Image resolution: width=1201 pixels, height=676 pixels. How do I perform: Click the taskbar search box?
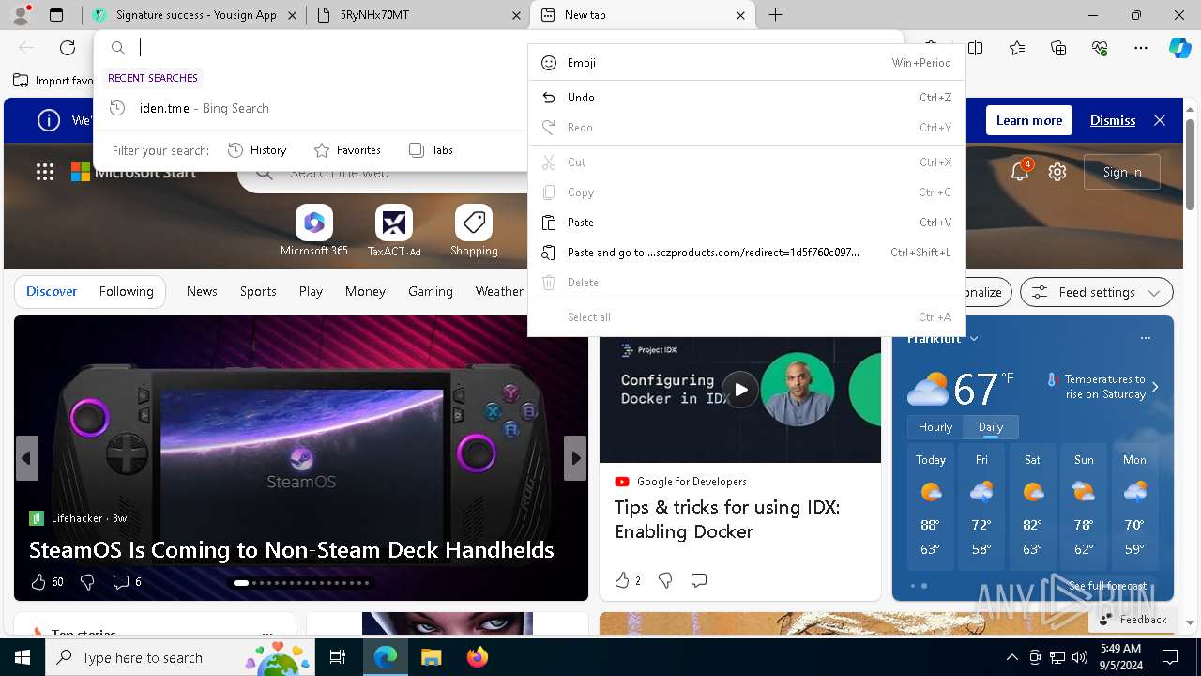pyautogui.click(x=178, y=657)
